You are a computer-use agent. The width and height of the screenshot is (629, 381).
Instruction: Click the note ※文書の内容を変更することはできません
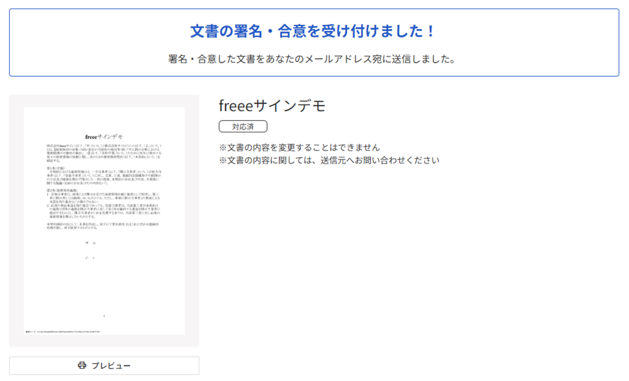pos(300,147)
